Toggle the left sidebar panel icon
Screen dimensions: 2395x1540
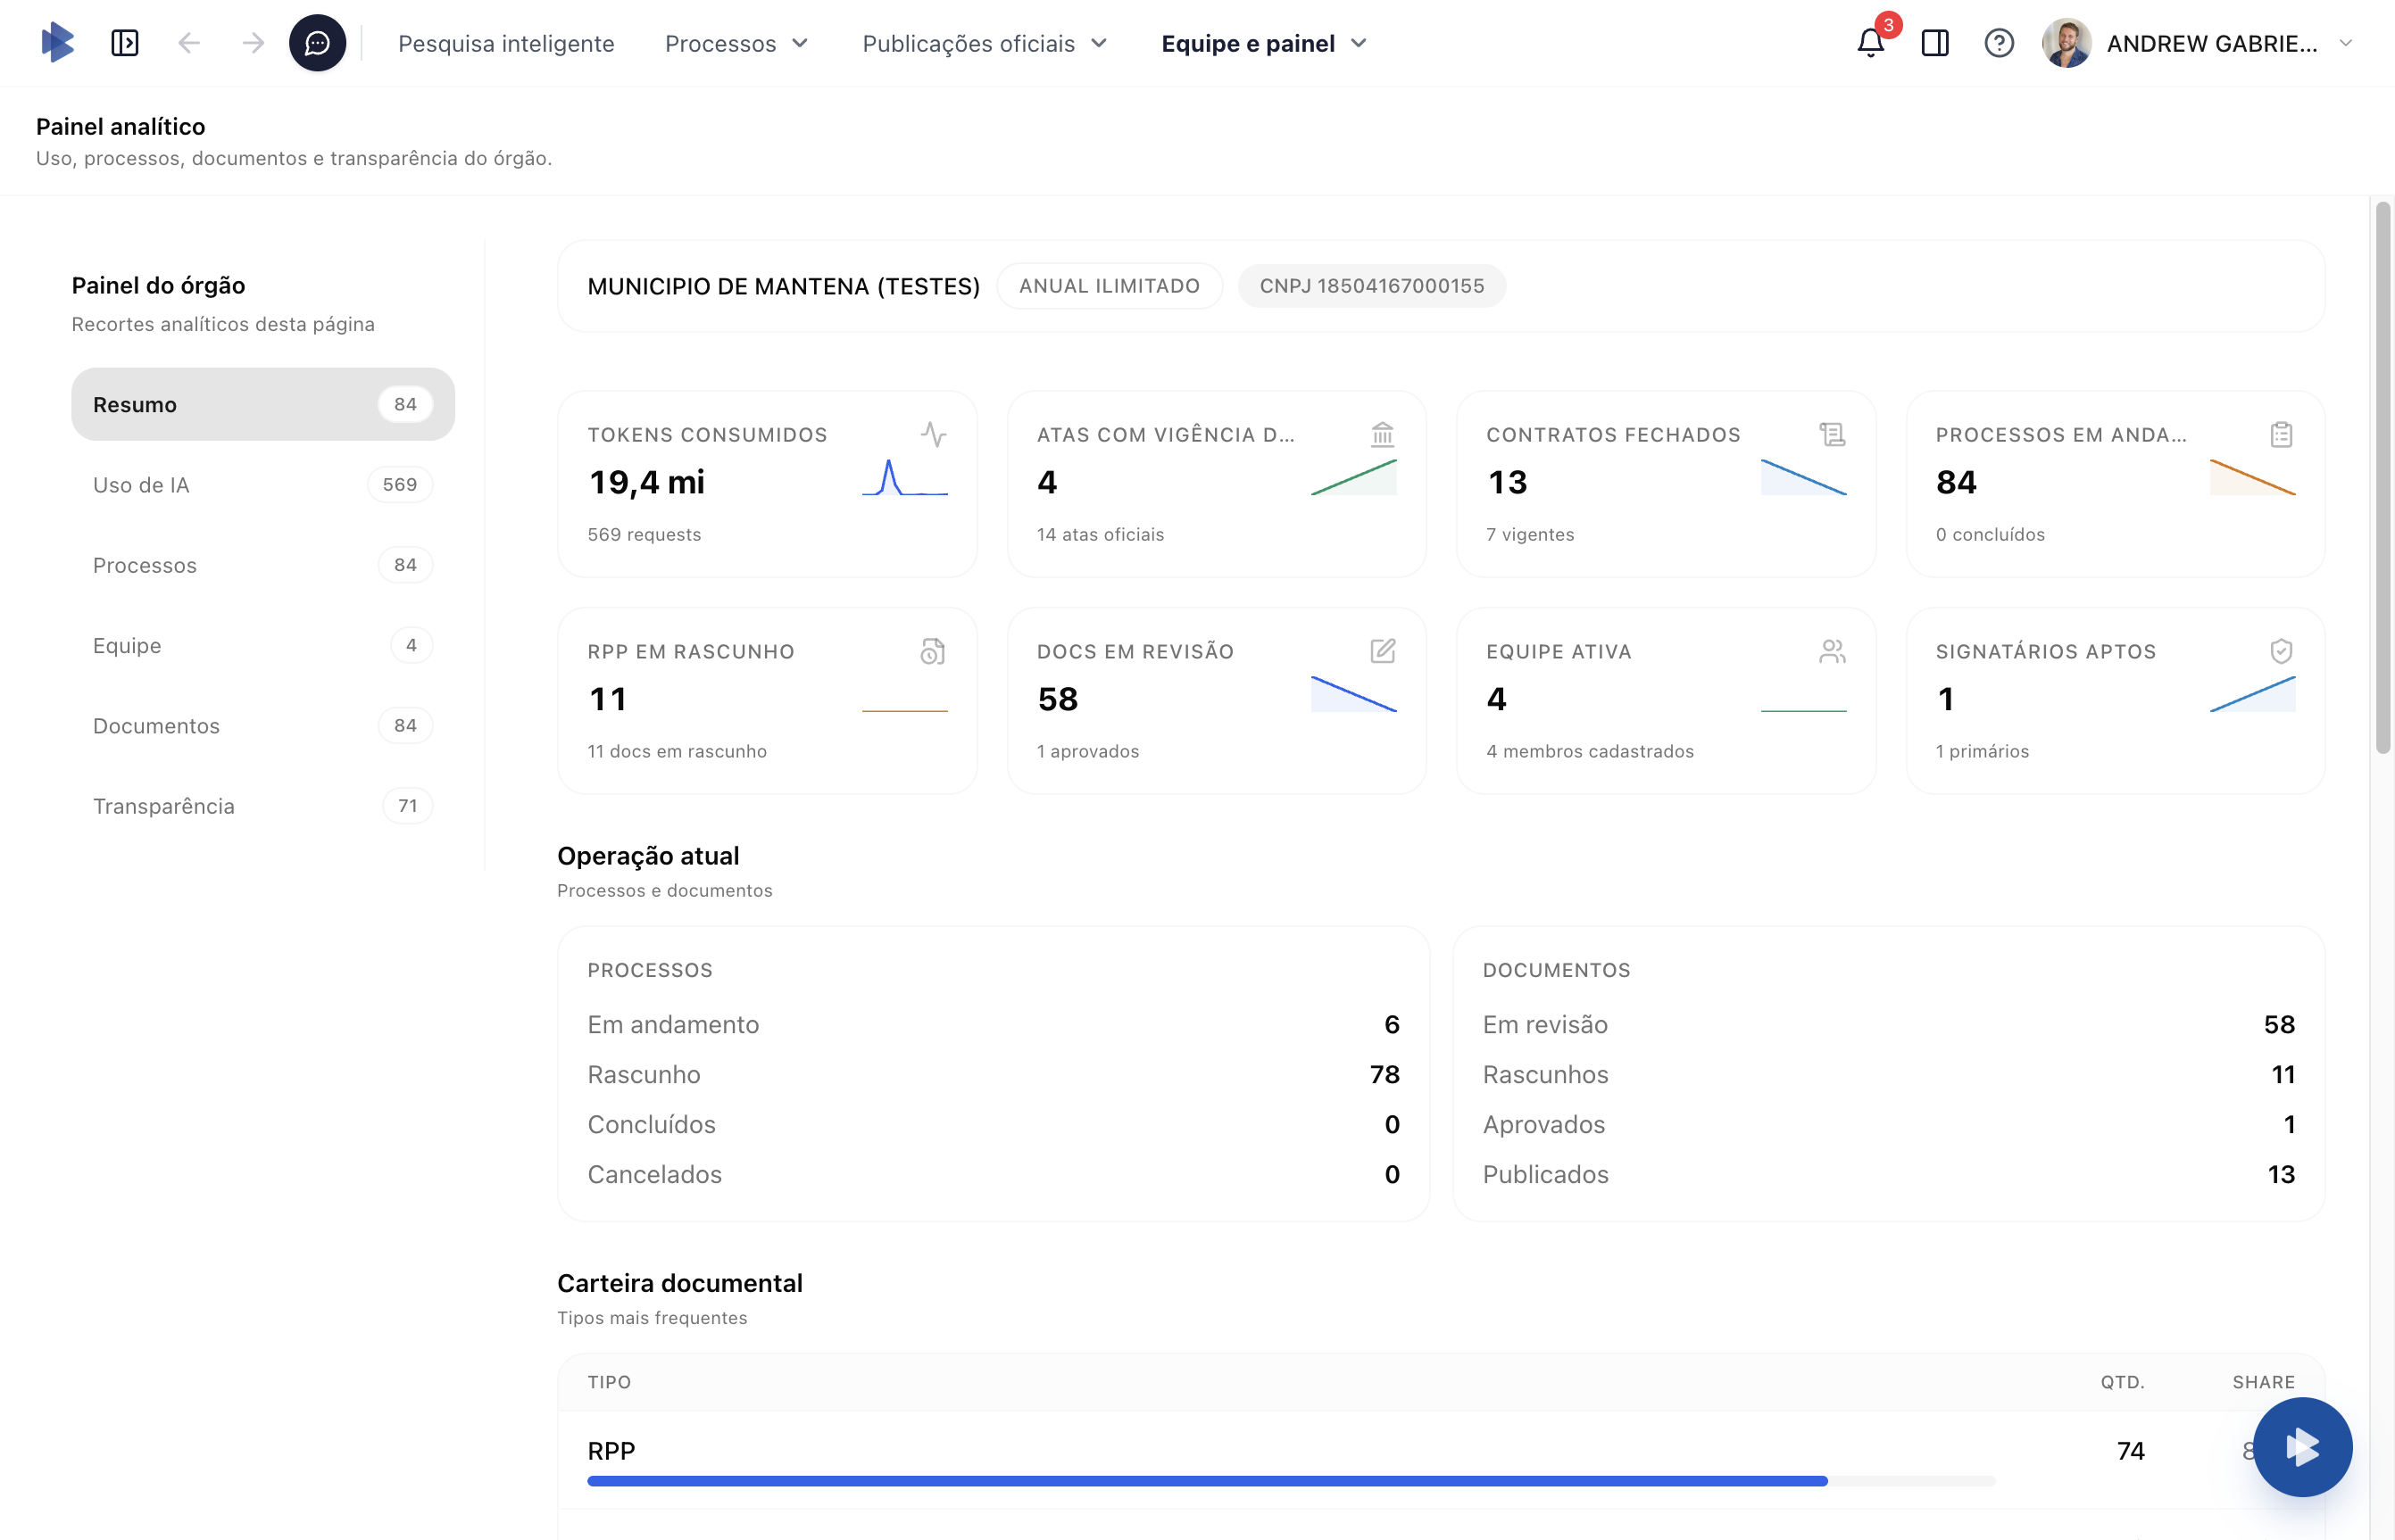click(125, 43)
